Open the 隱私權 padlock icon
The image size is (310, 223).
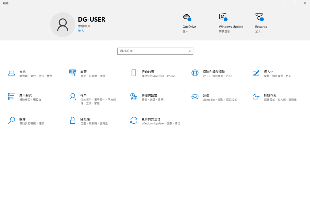click(x=73, y=120)
